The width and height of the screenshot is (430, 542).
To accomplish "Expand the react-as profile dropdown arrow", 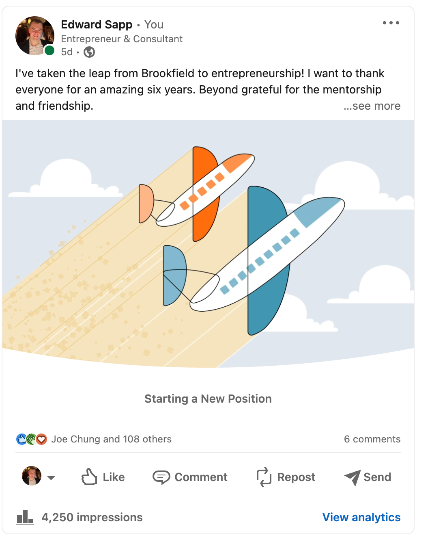I will point(51,478).
